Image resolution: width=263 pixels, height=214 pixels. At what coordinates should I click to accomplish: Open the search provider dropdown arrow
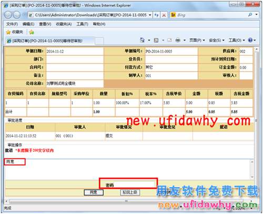click(x=257, y=15)
